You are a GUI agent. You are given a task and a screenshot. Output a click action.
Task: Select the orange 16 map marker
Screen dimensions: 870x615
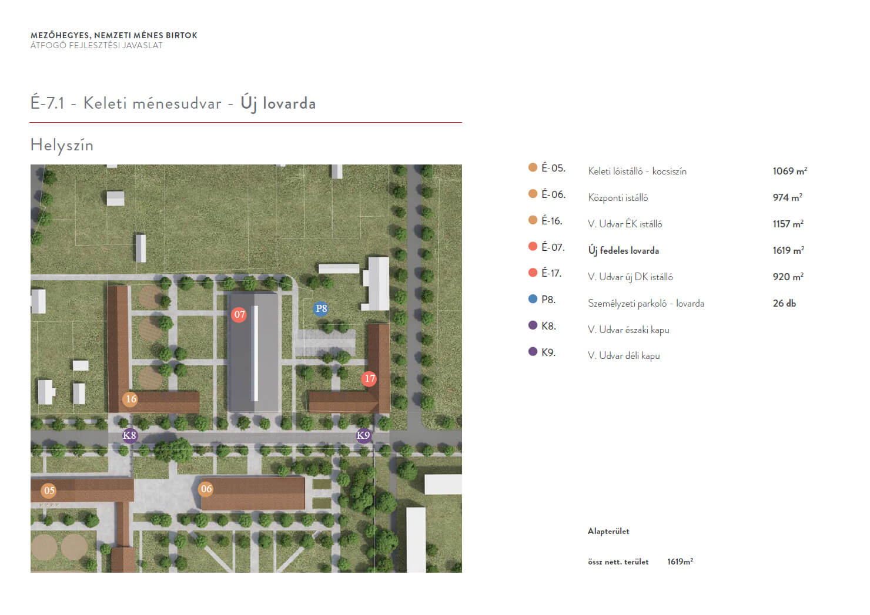[130, 399]
